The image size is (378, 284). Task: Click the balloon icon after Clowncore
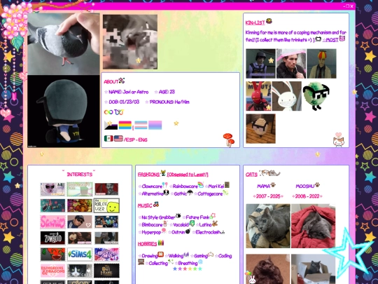point(165,185)
